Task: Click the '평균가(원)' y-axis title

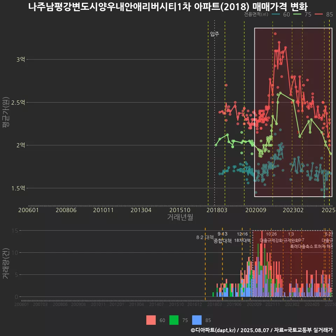Action: (6, 112)
